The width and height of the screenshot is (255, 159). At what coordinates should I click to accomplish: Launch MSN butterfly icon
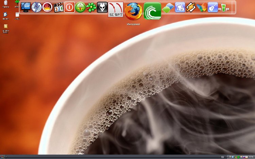point(202,7)
